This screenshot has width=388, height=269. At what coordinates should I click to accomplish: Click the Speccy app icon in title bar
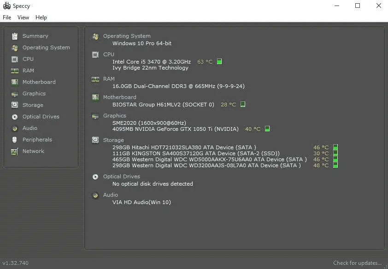point(6,6)
